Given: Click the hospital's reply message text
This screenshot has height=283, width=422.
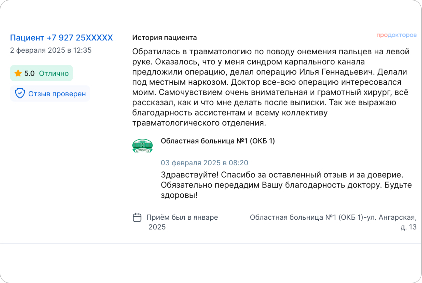Looking at the screenshot, I should pos(286,185).
